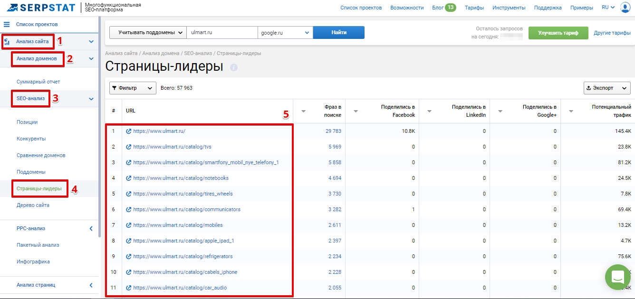Click SEO-анализ breadcrumb link
The width and height of the screenshot is (635, 299).
[198, 53]
